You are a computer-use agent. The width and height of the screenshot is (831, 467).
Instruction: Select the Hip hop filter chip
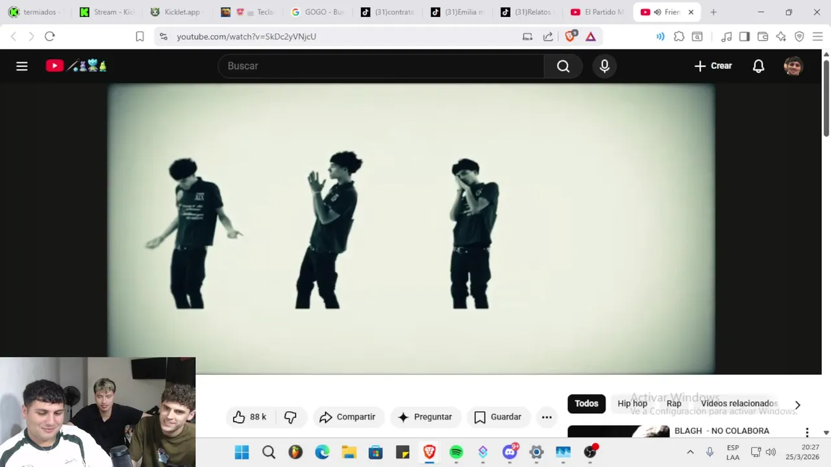coord(632,403)
